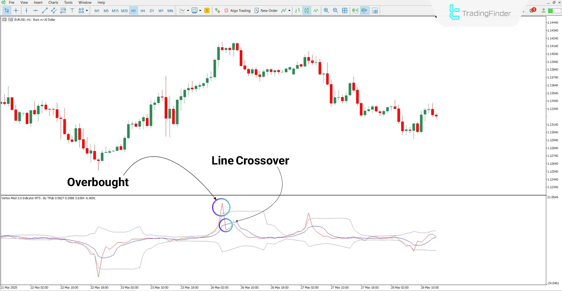Take a chart screenshot with the camera icon
Screen dimensions: 562x291
tap(375, 11)
